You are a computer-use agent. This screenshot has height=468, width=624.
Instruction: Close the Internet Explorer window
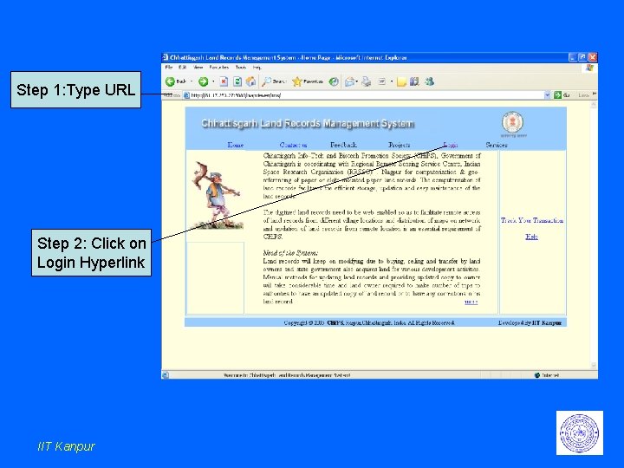point(593,57)
